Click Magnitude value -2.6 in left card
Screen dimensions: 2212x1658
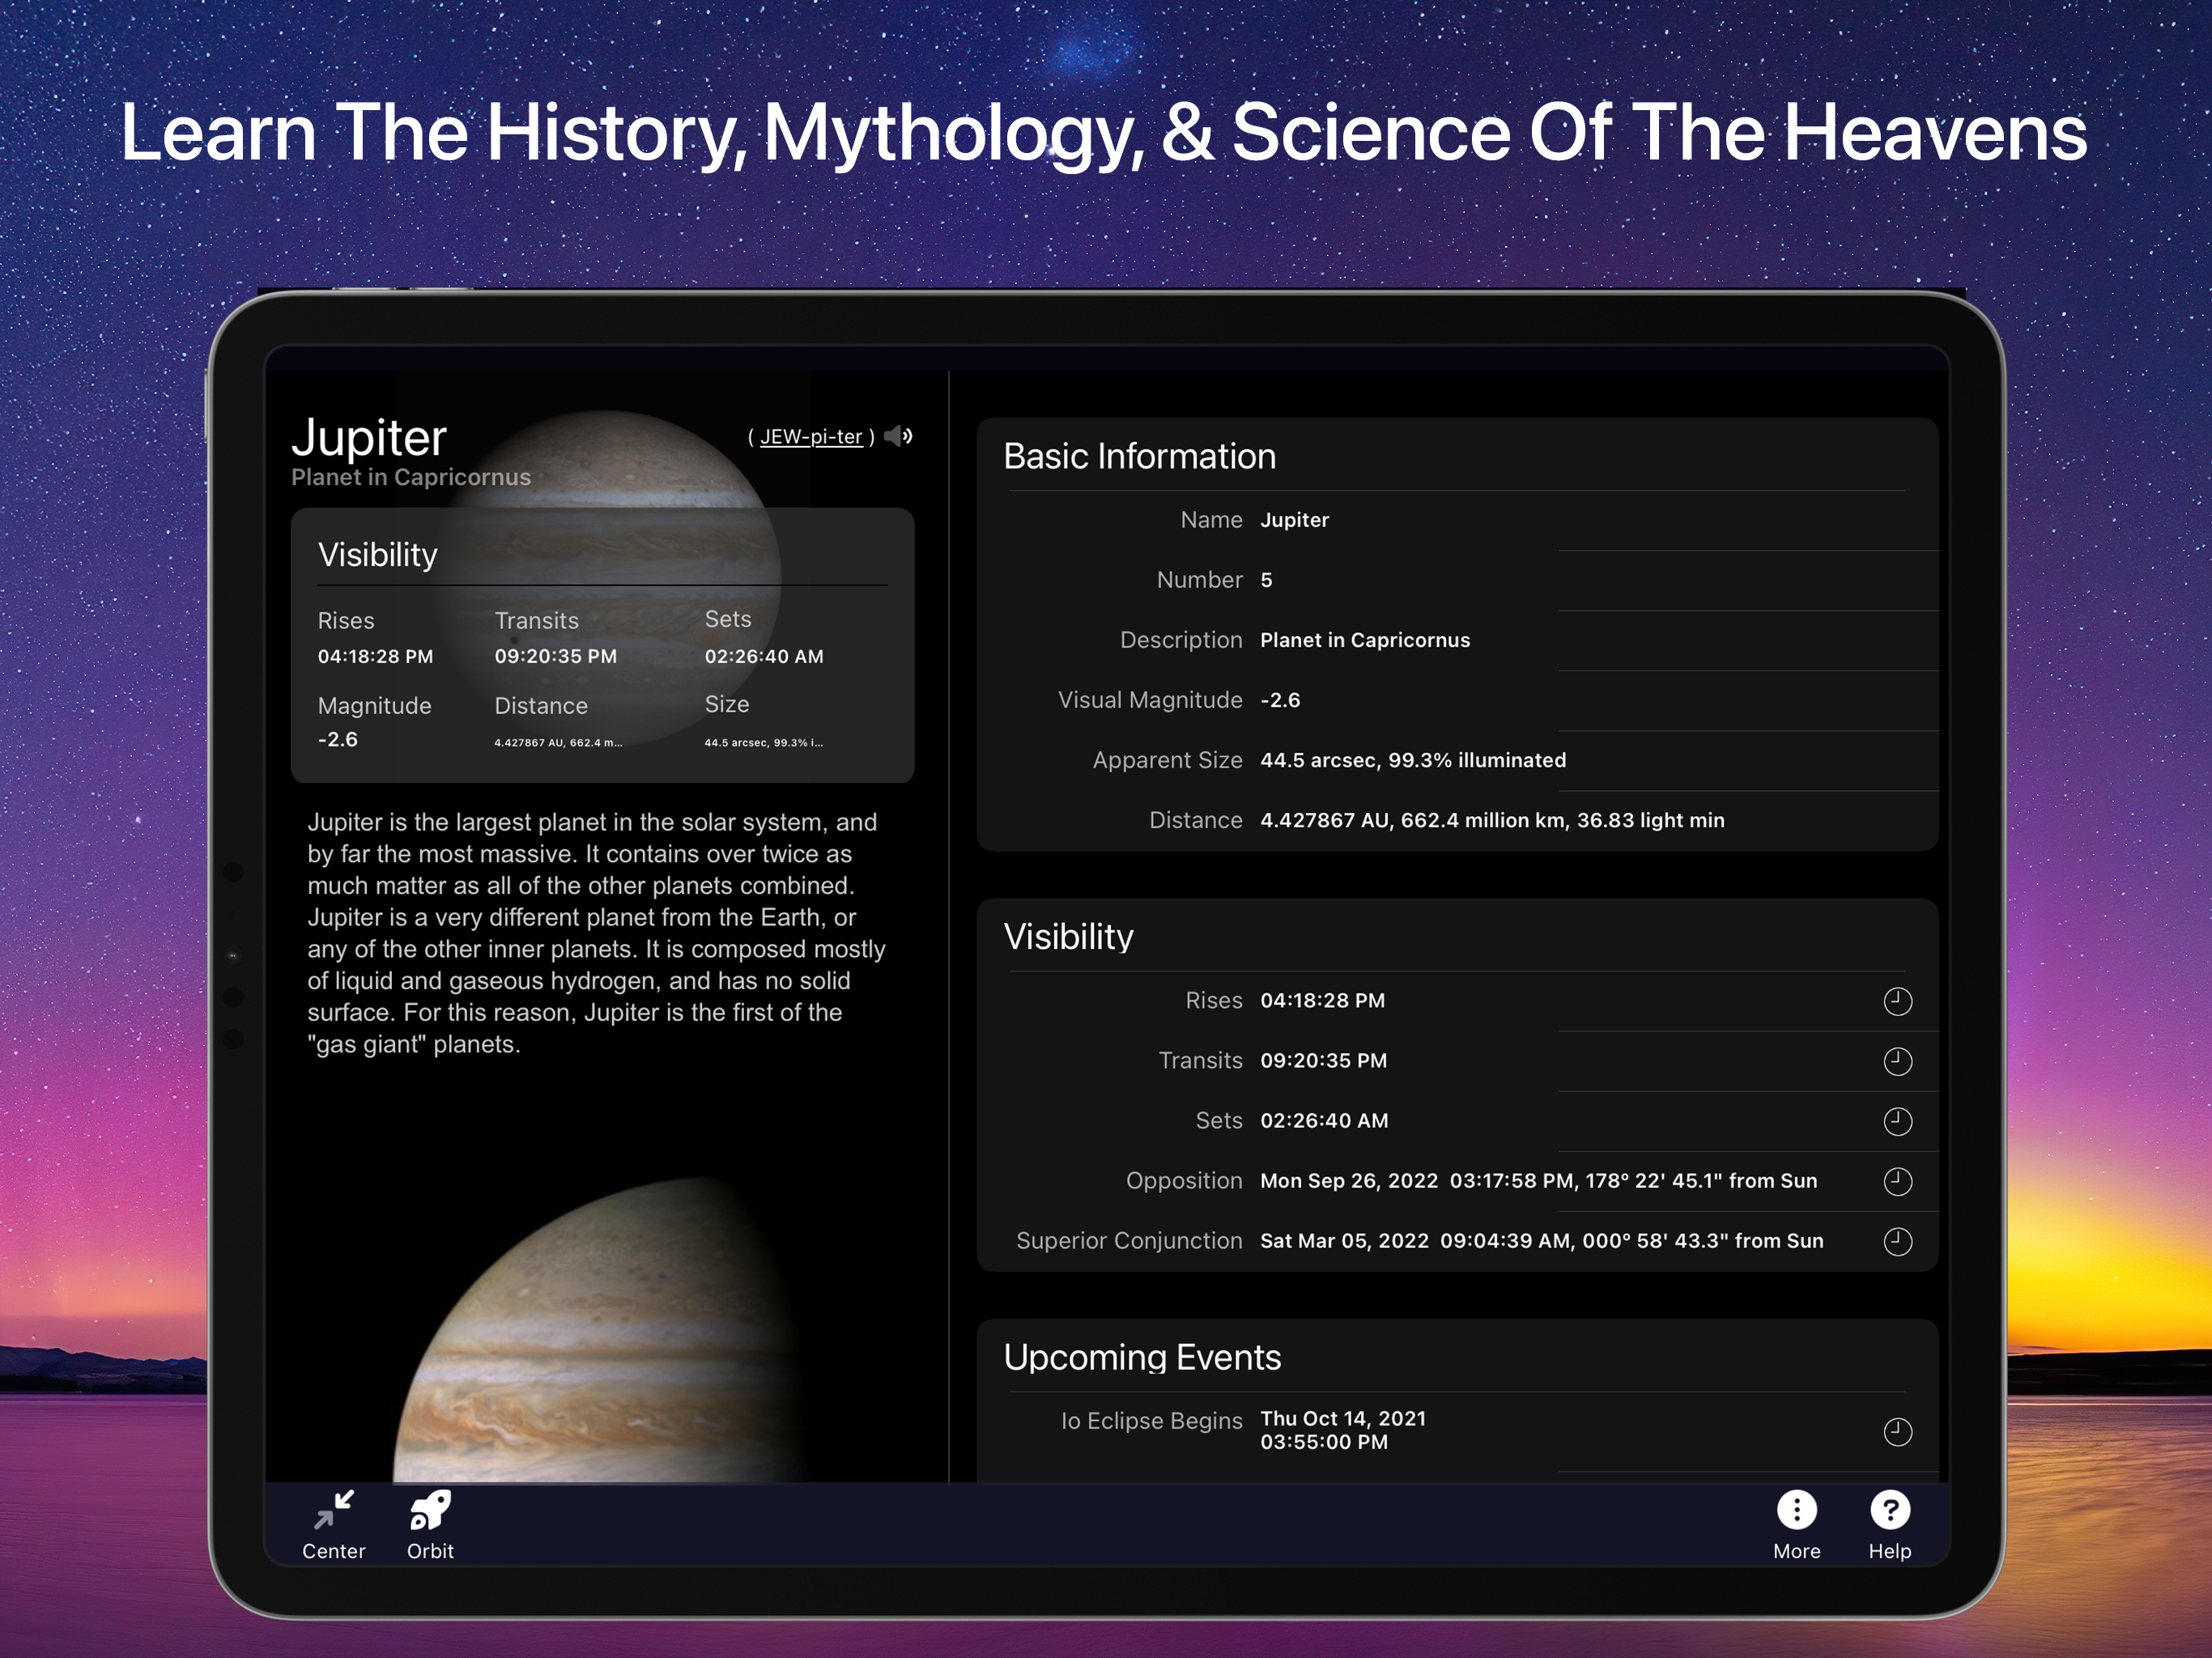(337, 739)
